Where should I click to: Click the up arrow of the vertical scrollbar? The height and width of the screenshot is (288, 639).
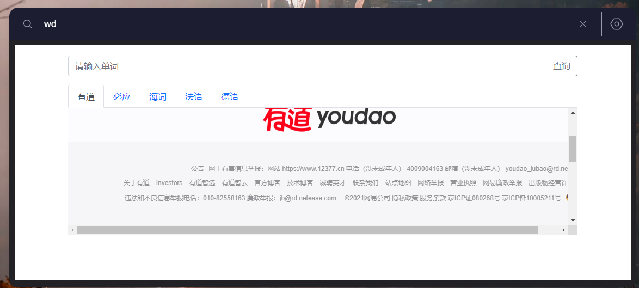click(573, 113)
